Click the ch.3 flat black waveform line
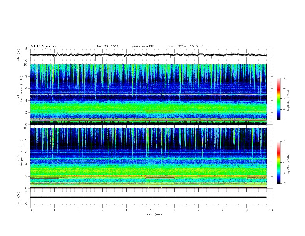This screenshot has width=305, height=236. click(x=148, y=197)
